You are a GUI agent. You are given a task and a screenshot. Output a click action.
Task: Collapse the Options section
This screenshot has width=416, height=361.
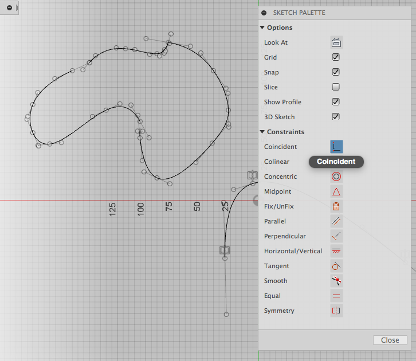262,28
